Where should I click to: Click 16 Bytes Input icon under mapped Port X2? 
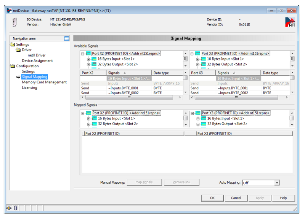94,118
